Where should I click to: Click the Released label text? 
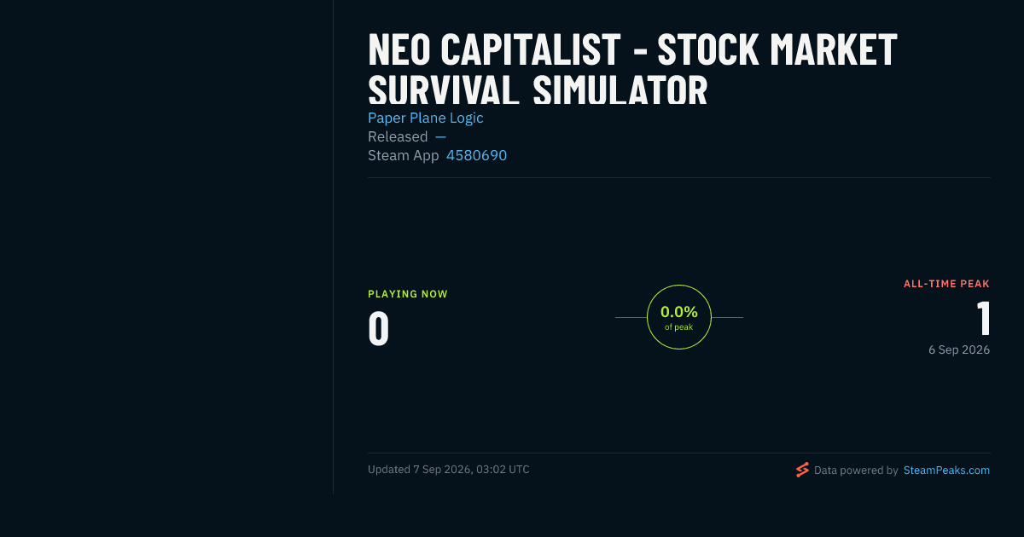pos(398,136)
